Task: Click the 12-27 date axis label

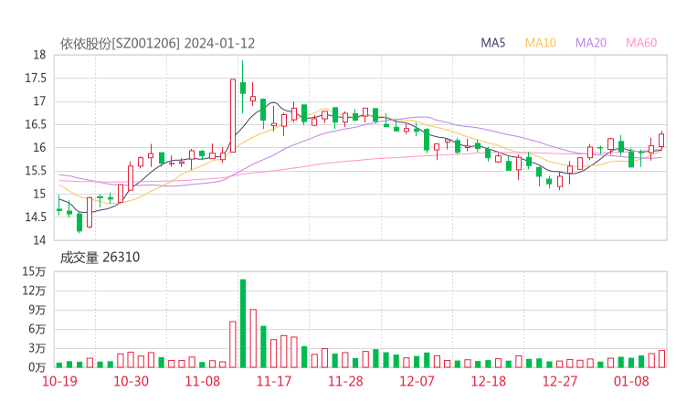Action: 560,381
